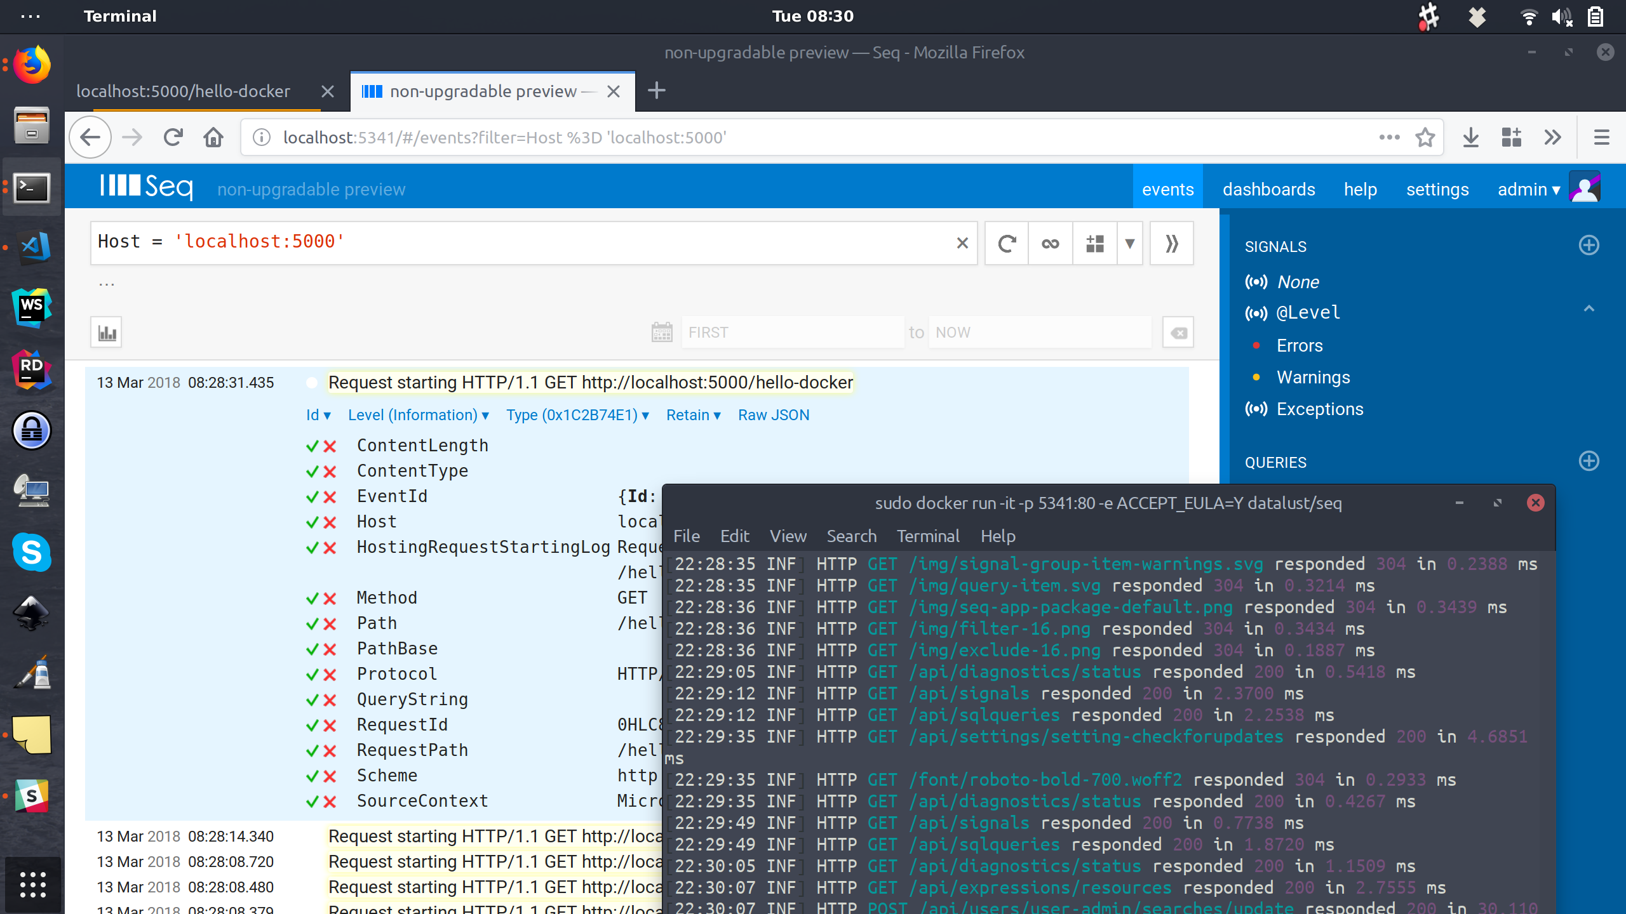
Task: Include Protocol with green check
Action: point(312,675)
